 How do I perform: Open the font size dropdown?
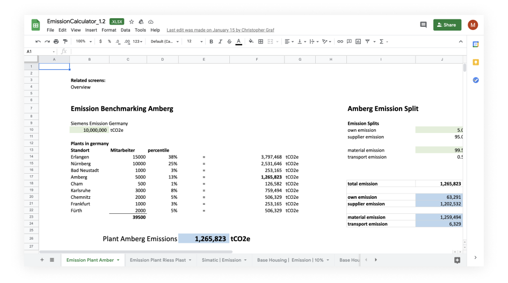tap(195, 41)
